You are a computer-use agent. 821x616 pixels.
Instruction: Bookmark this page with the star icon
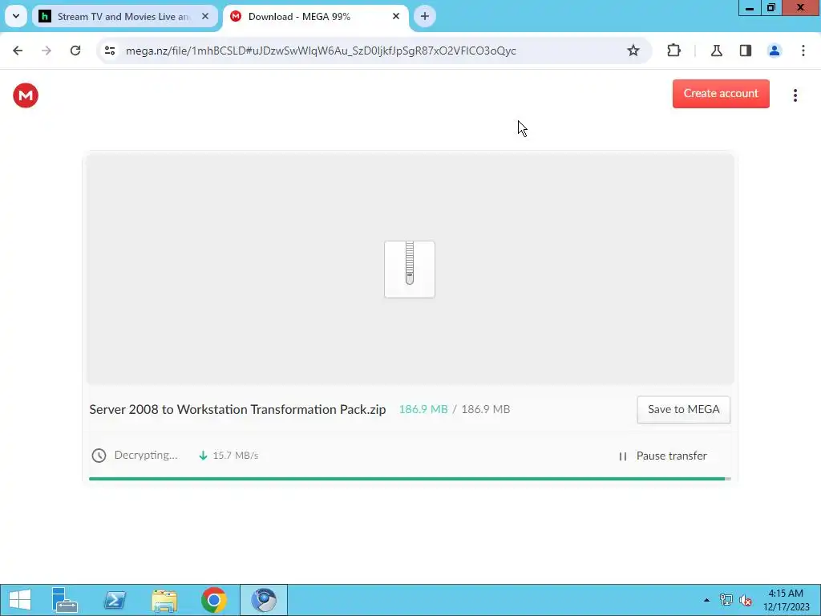coord(633,51)
